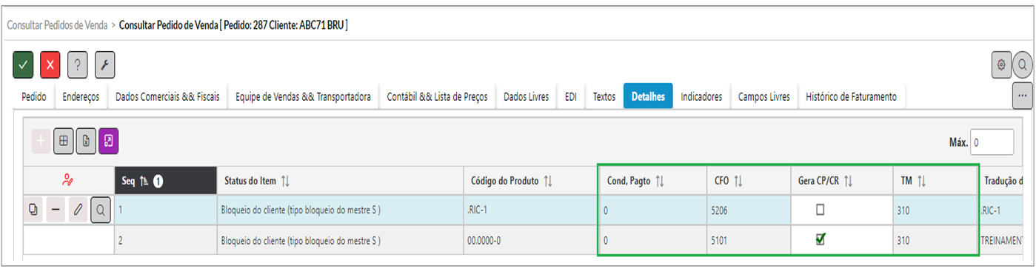Switch to the Pedido tab
The width and height of the screenshot is (1036, 269).
pos(33,97)
